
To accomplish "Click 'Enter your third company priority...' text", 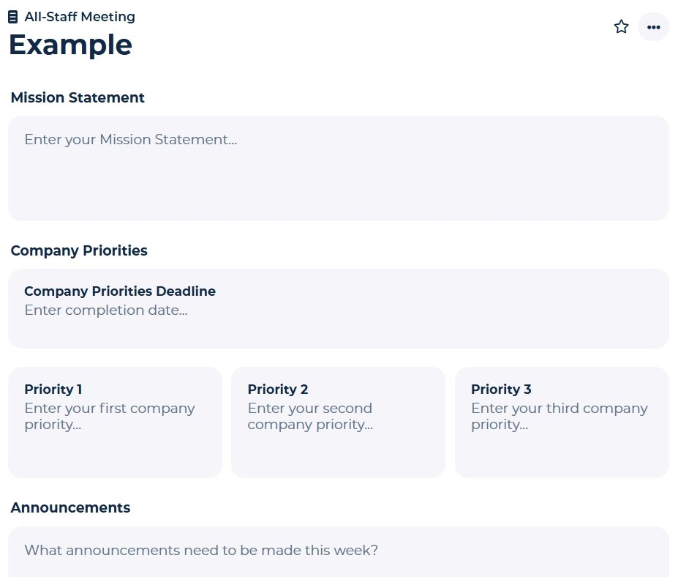I will (x=559, y=416).
